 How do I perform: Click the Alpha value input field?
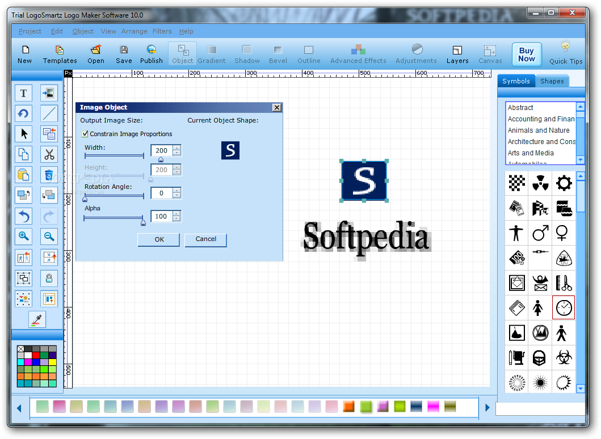point(162,217)
